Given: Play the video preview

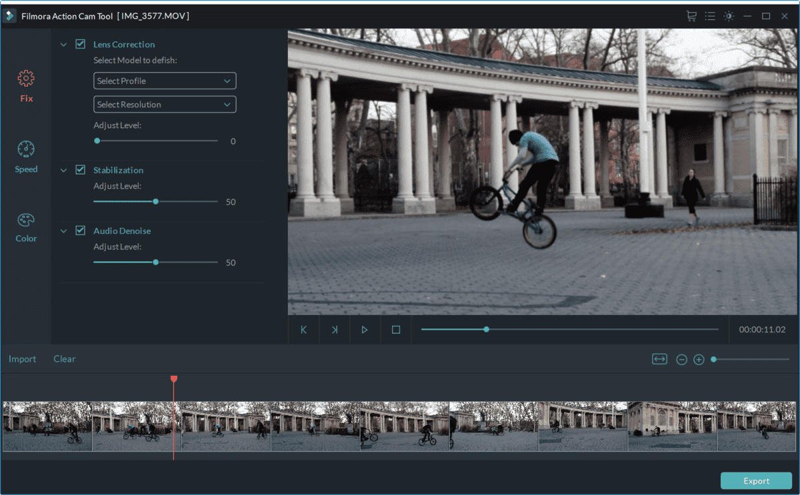Looking at the screenshot, I should [x=365, y=330].
